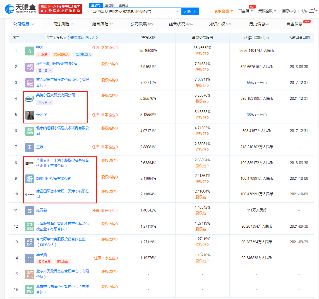The image size is (319, 299).
Task: Open 股权结构 for 北京齐心鼎晖企业管理中心
Action: tap(110, 287)
